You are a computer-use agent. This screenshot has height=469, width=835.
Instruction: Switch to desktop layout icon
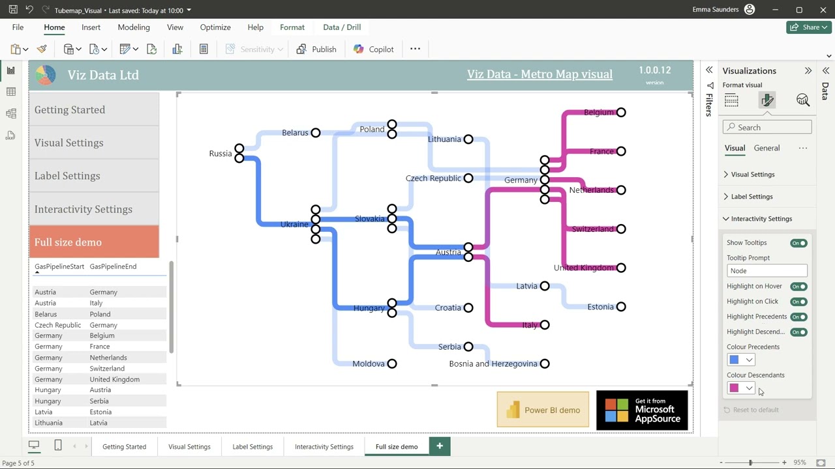click(34, 446)
